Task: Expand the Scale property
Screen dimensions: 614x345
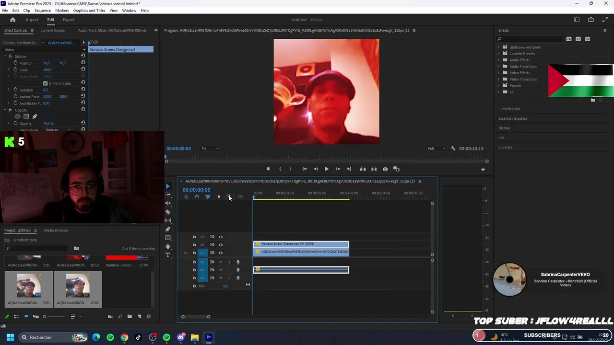Action: (9, 69)
